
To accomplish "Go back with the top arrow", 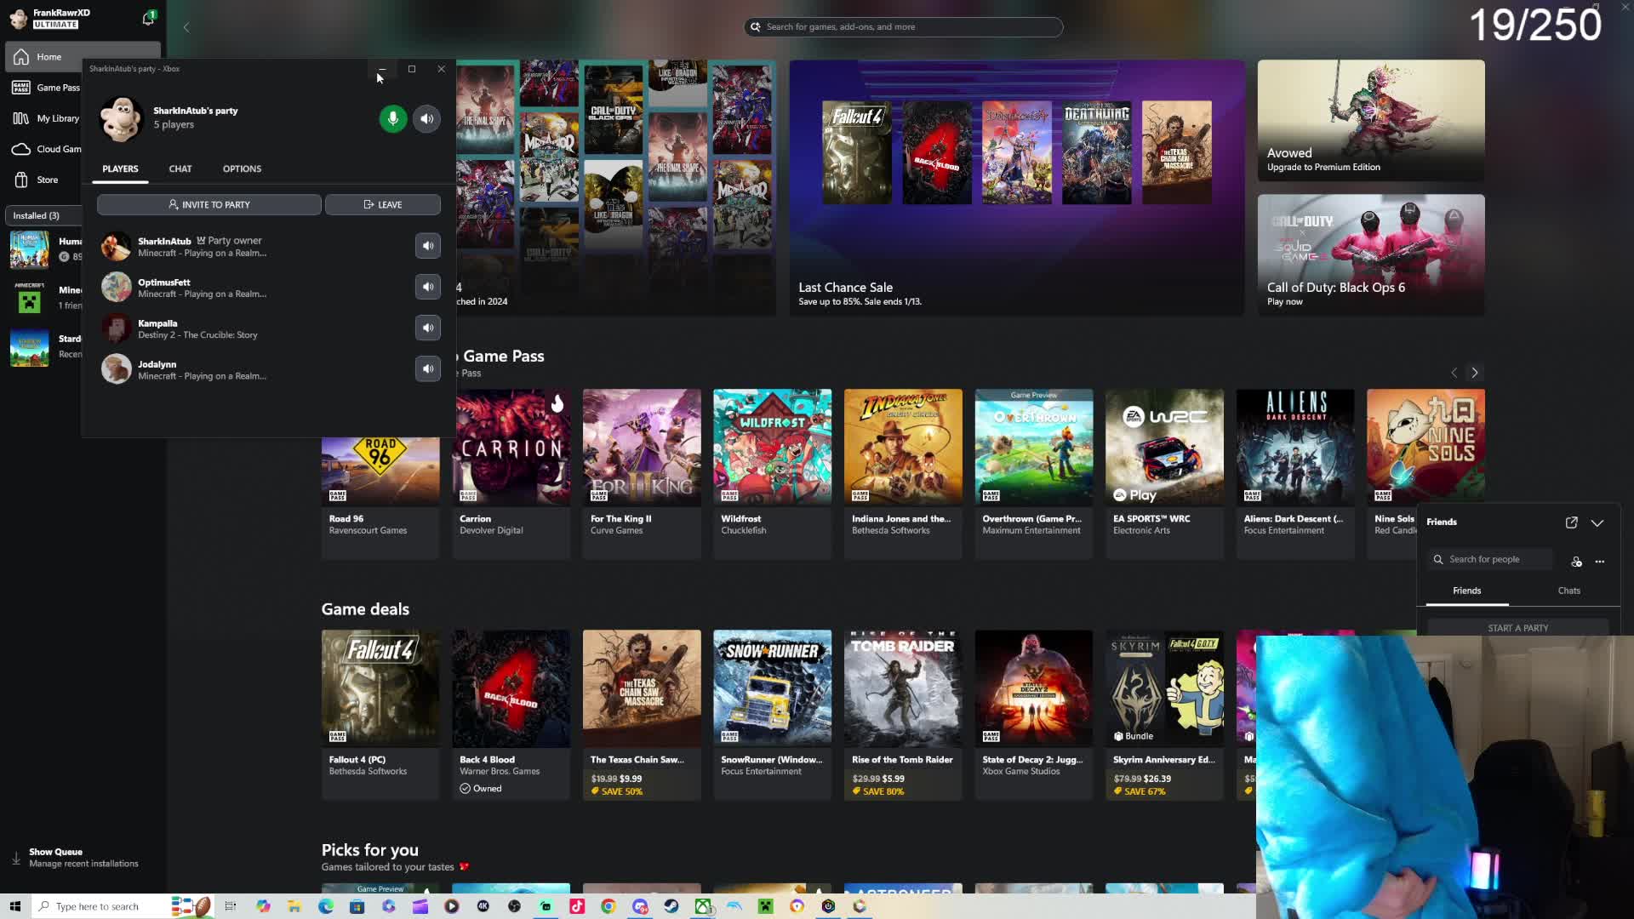I will pyautogui.click(x=186, y=27).
